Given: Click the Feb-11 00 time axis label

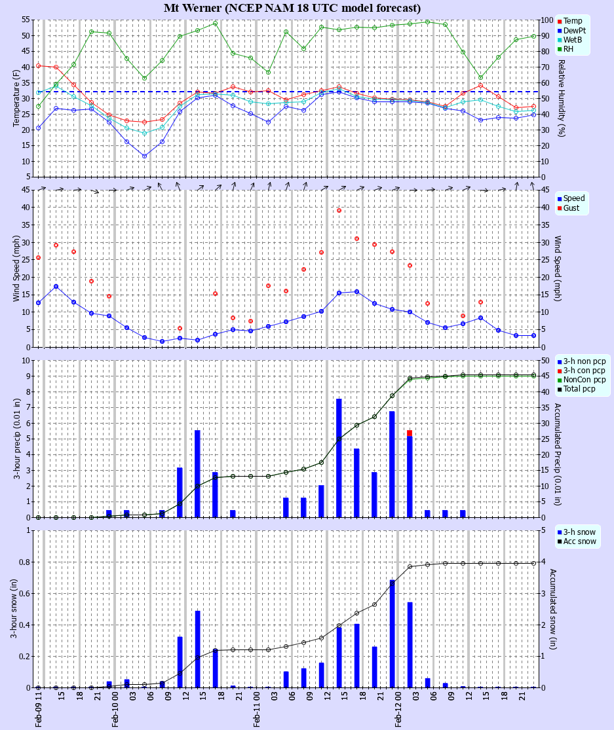Looking at the screenshot, I should tap(257, 710).
